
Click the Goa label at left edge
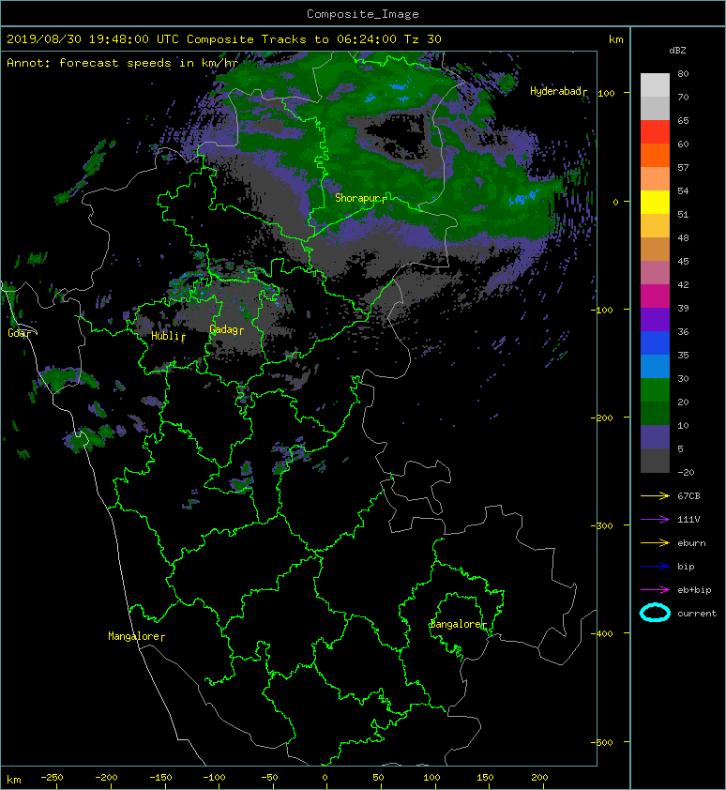(17, 333)
